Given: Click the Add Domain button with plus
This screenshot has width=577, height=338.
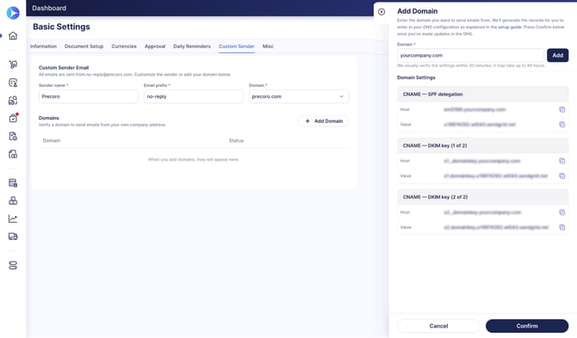Looking at the screenshot, I should (324, 121).
